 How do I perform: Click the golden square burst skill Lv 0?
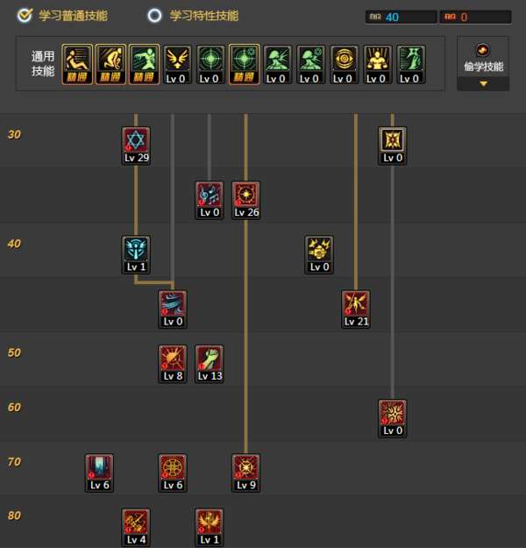[392, 146]
